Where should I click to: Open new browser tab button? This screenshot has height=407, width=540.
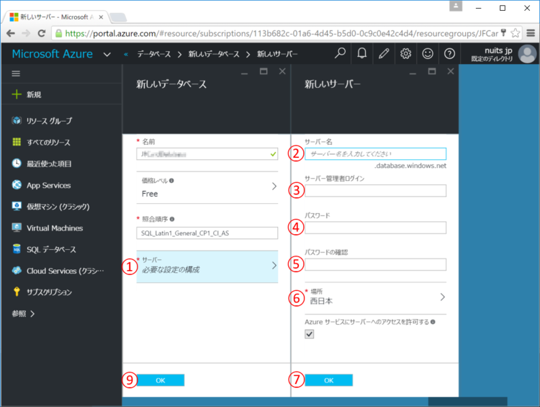coord(118,17)
